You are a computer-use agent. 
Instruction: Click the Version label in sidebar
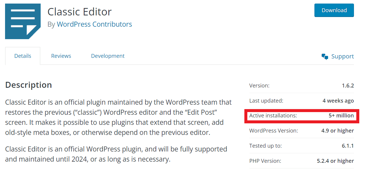(259, 86)
